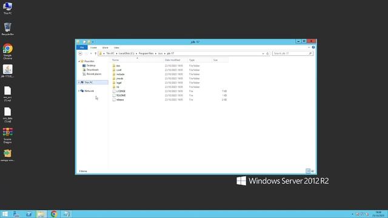This screenshot has height=218, width=388.
Task: Open Explorer Help question mark icon
Action: coord(313,47)
